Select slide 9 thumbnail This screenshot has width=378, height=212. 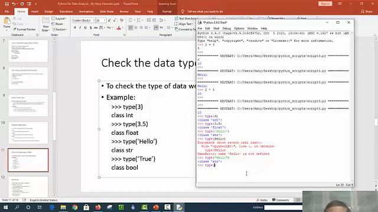pyautogui.click(x=28, y=106)
